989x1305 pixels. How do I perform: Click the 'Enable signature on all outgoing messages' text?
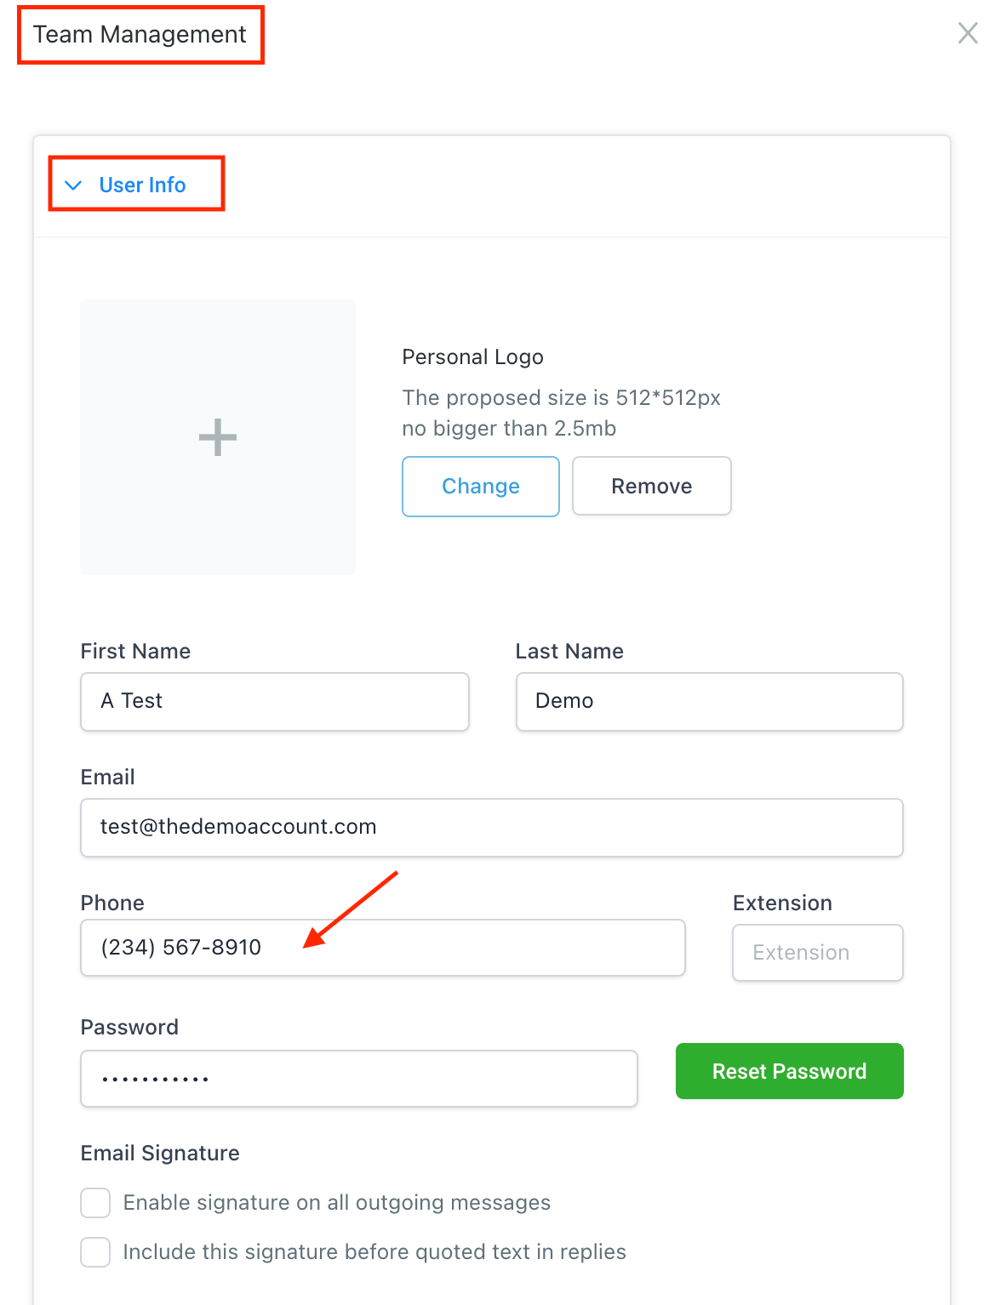point(336,1202)
